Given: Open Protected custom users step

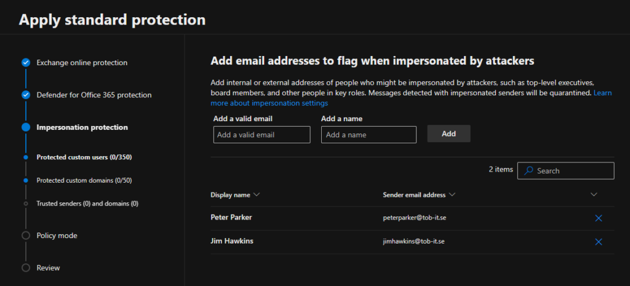Looking at the screenshot, I should [x=84, y=157].
